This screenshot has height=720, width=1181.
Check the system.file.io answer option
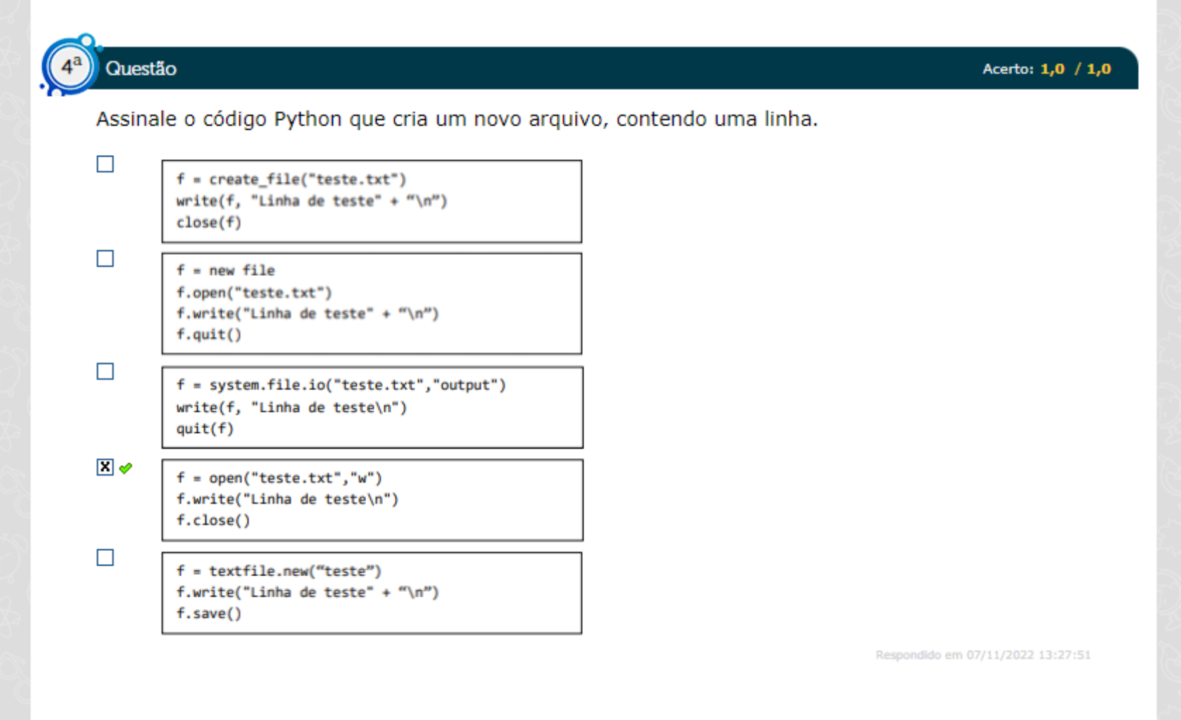pyautogui.click(x=104, y=372)
